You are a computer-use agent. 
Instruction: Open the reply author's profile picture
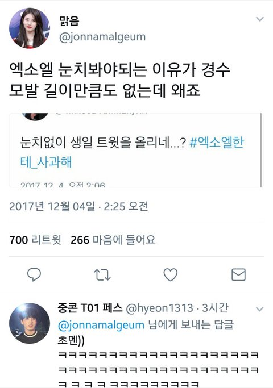(30, 323)
